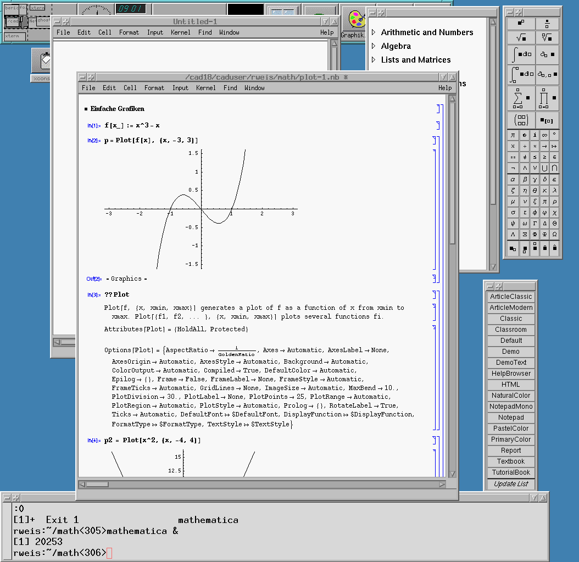This screenshot has width=579, height=562.
Task: Insert the intersection symbol ∩
Action: click(554, 168)
